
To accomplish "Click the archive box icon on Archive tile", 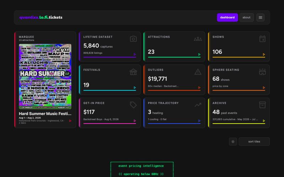I will [x=262, y=105].
